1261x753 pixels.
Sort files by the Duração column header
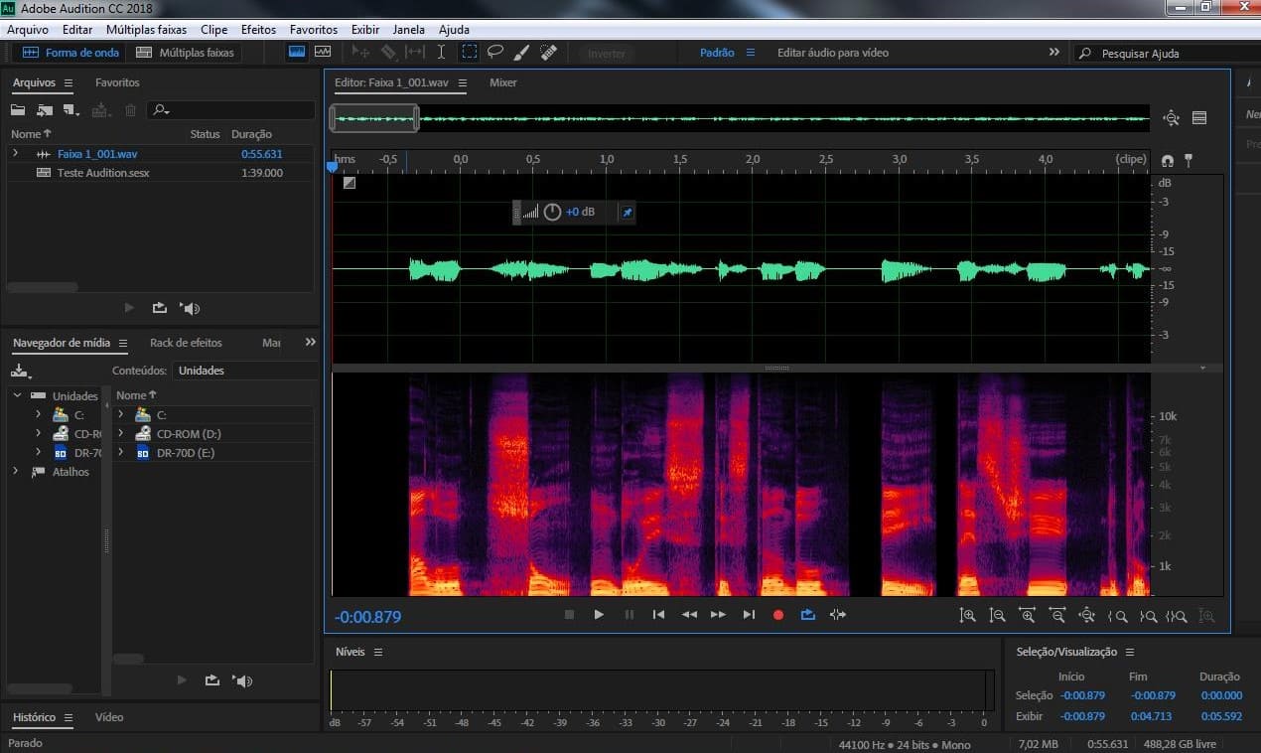(251, 134)
